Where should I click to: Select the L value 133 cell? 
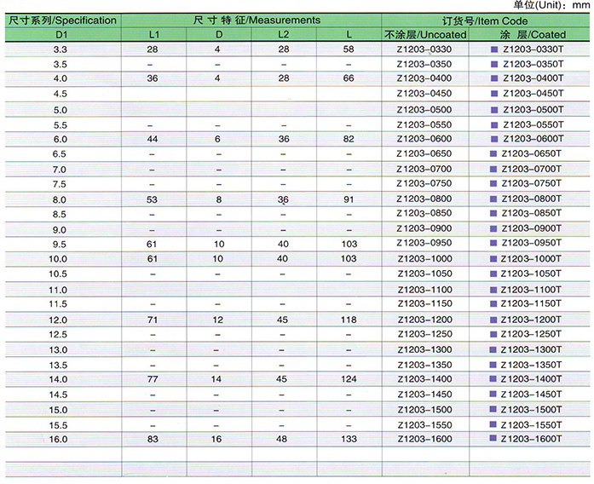[x=348, y=438]
